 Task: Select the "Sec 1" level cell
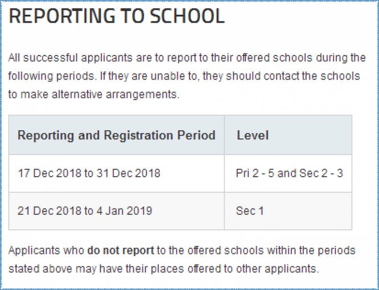pyautogui.click(x=250, y=211)
